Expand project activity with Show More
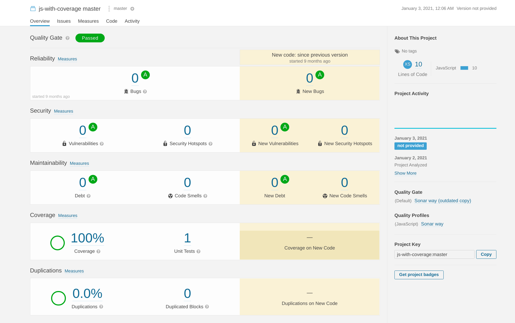Image resolution: width=515 pixels, height=323 pixels. click(405, 173)
